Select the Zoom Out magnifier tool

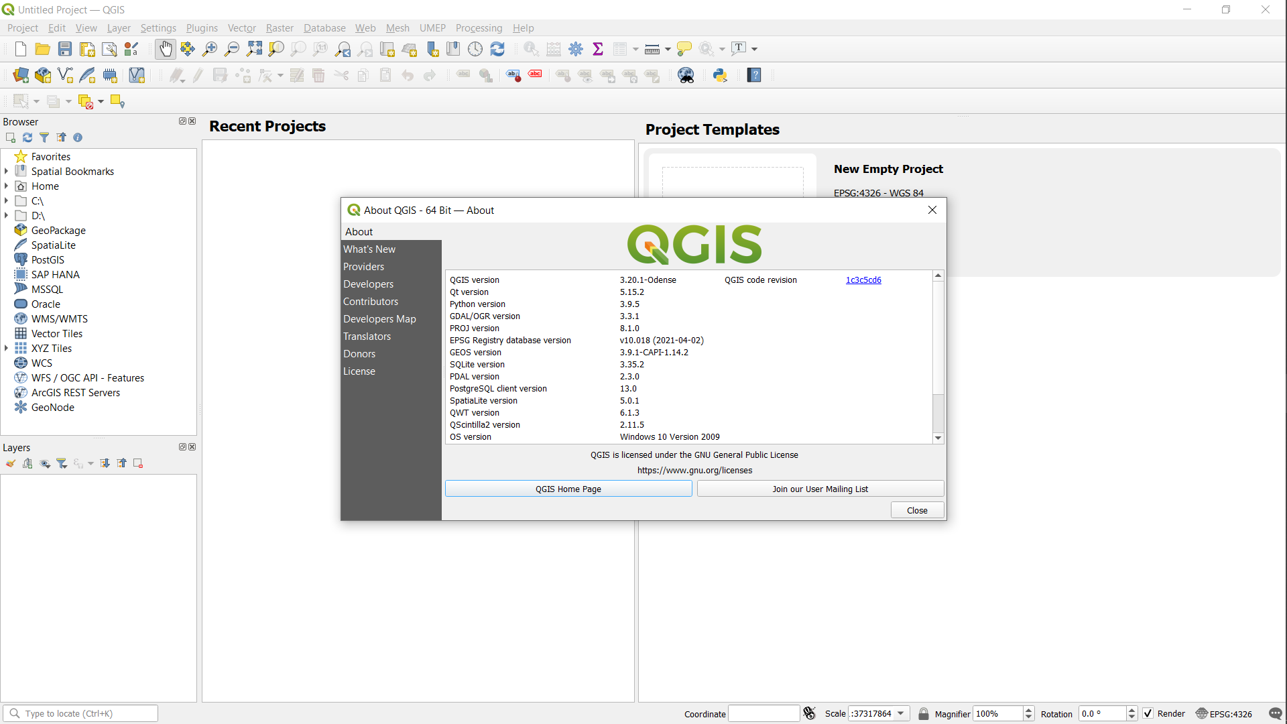pos(231,49)
